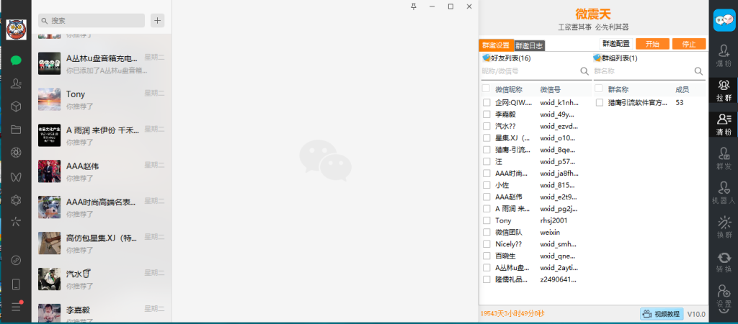Click the 昵称/微信号 friend search field
This screenshot has width=738, height=324.
pos(530,71)
